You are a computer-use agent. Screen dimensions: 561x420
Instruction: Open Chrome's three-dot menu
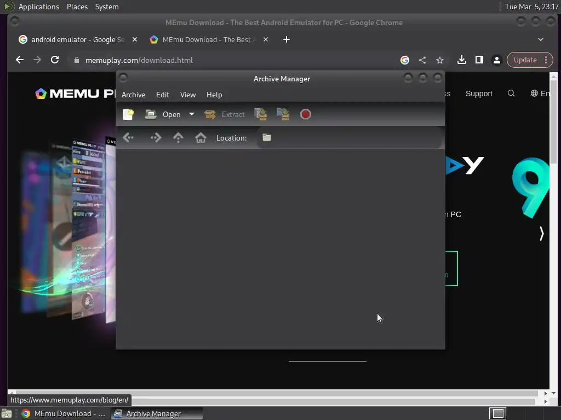pos(546,60)
